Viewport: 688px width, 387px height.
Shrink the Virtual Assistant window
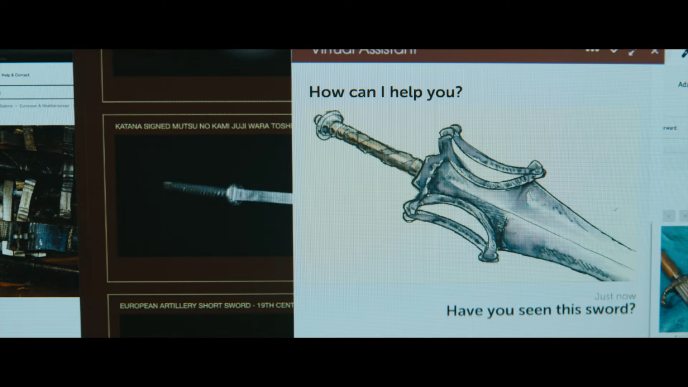coord(632,52)
